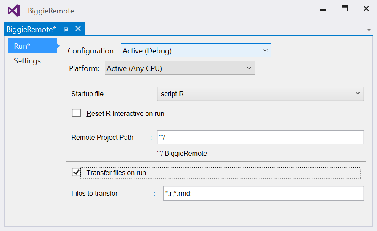The height and width of the screenshot is (231, 377).
Task: Switch to the Settings page
Action: point(27,61)
